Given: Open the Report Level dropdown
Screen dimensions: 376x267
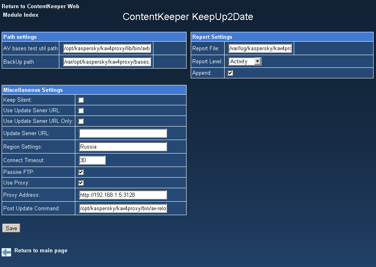Looking at the screenshot, I should click(x=245, y=61).
